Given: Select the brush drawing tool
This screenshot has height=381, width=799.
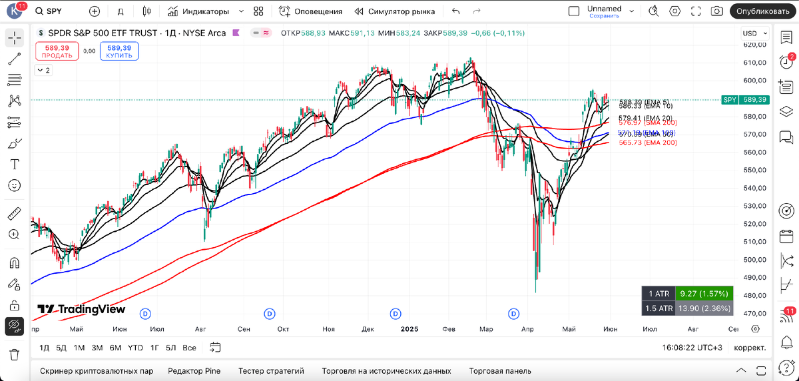Looking at the screenshot, I should point(14,144).
